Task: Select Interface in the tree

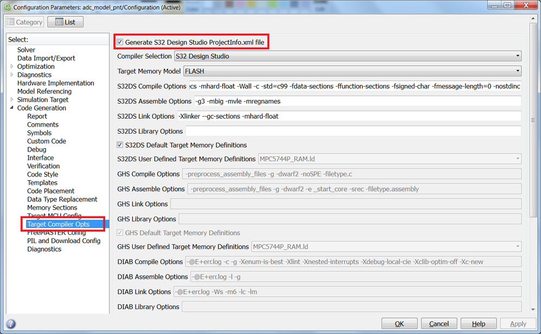Action: [x=41, y=158]
